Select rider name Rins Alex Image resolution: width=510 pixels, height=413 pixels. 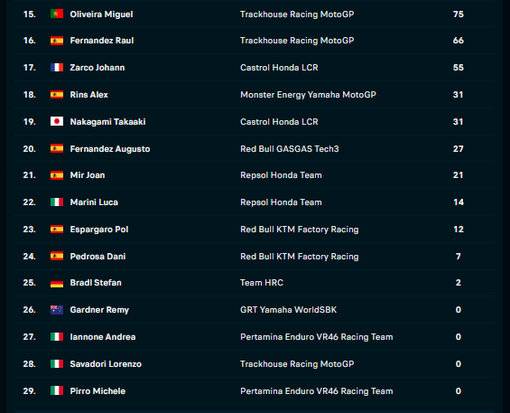click(x=88, y=95)
